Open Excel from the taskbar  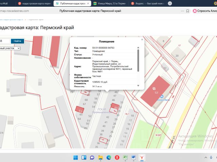(x=125, y=158)
